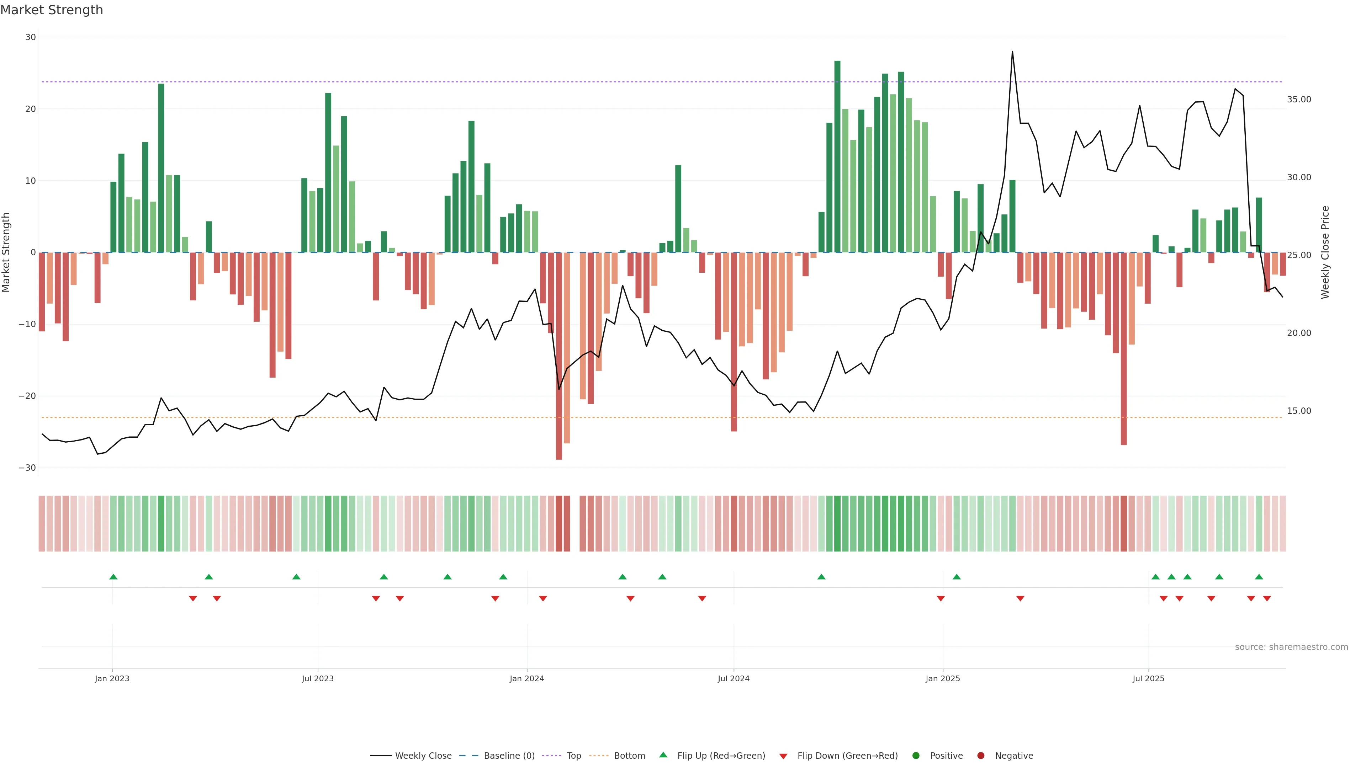
Task: Click the first green flip-up triangle marker
Action: pyautogui.click(x=113, y=577)
